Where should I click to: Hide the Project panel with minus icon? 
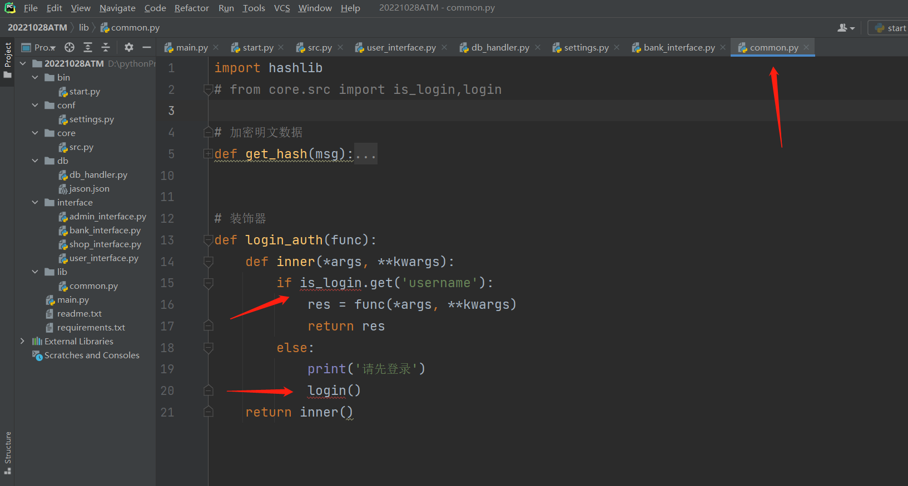[x=147, y=47]
